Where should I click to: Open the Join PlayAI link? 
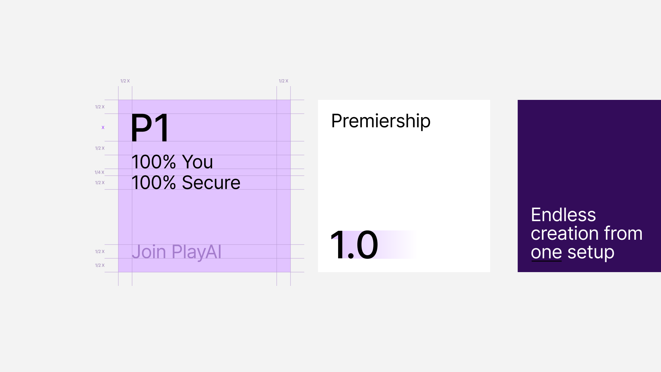[x=177, y=252]
